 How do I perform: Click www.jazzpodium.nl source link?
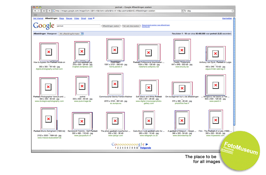[x=82, y=135]
